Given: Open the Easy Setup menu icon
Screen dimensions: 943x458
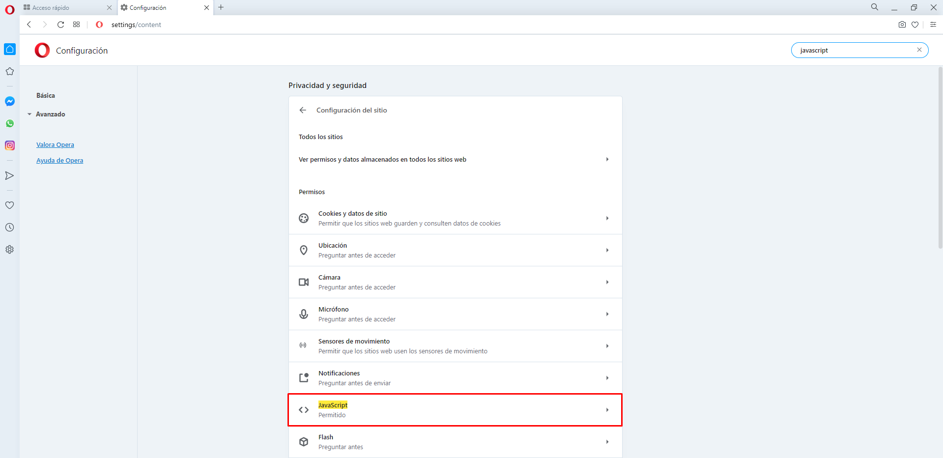Looking at the screenshot, I should [933, 25].
